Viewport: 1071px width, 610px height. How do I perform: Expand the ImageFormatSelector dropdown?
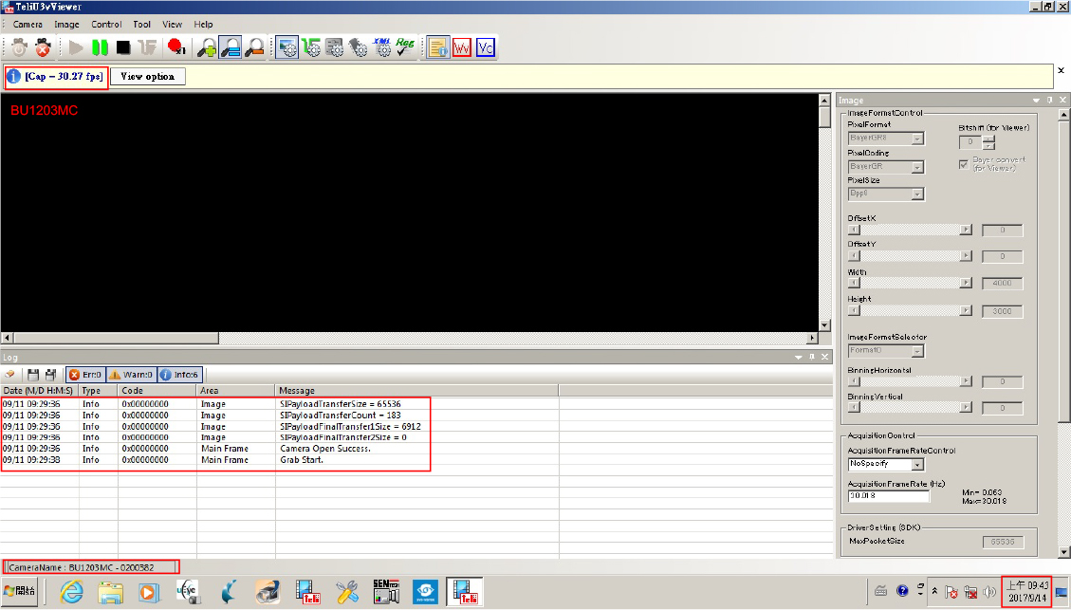point(885,350)
